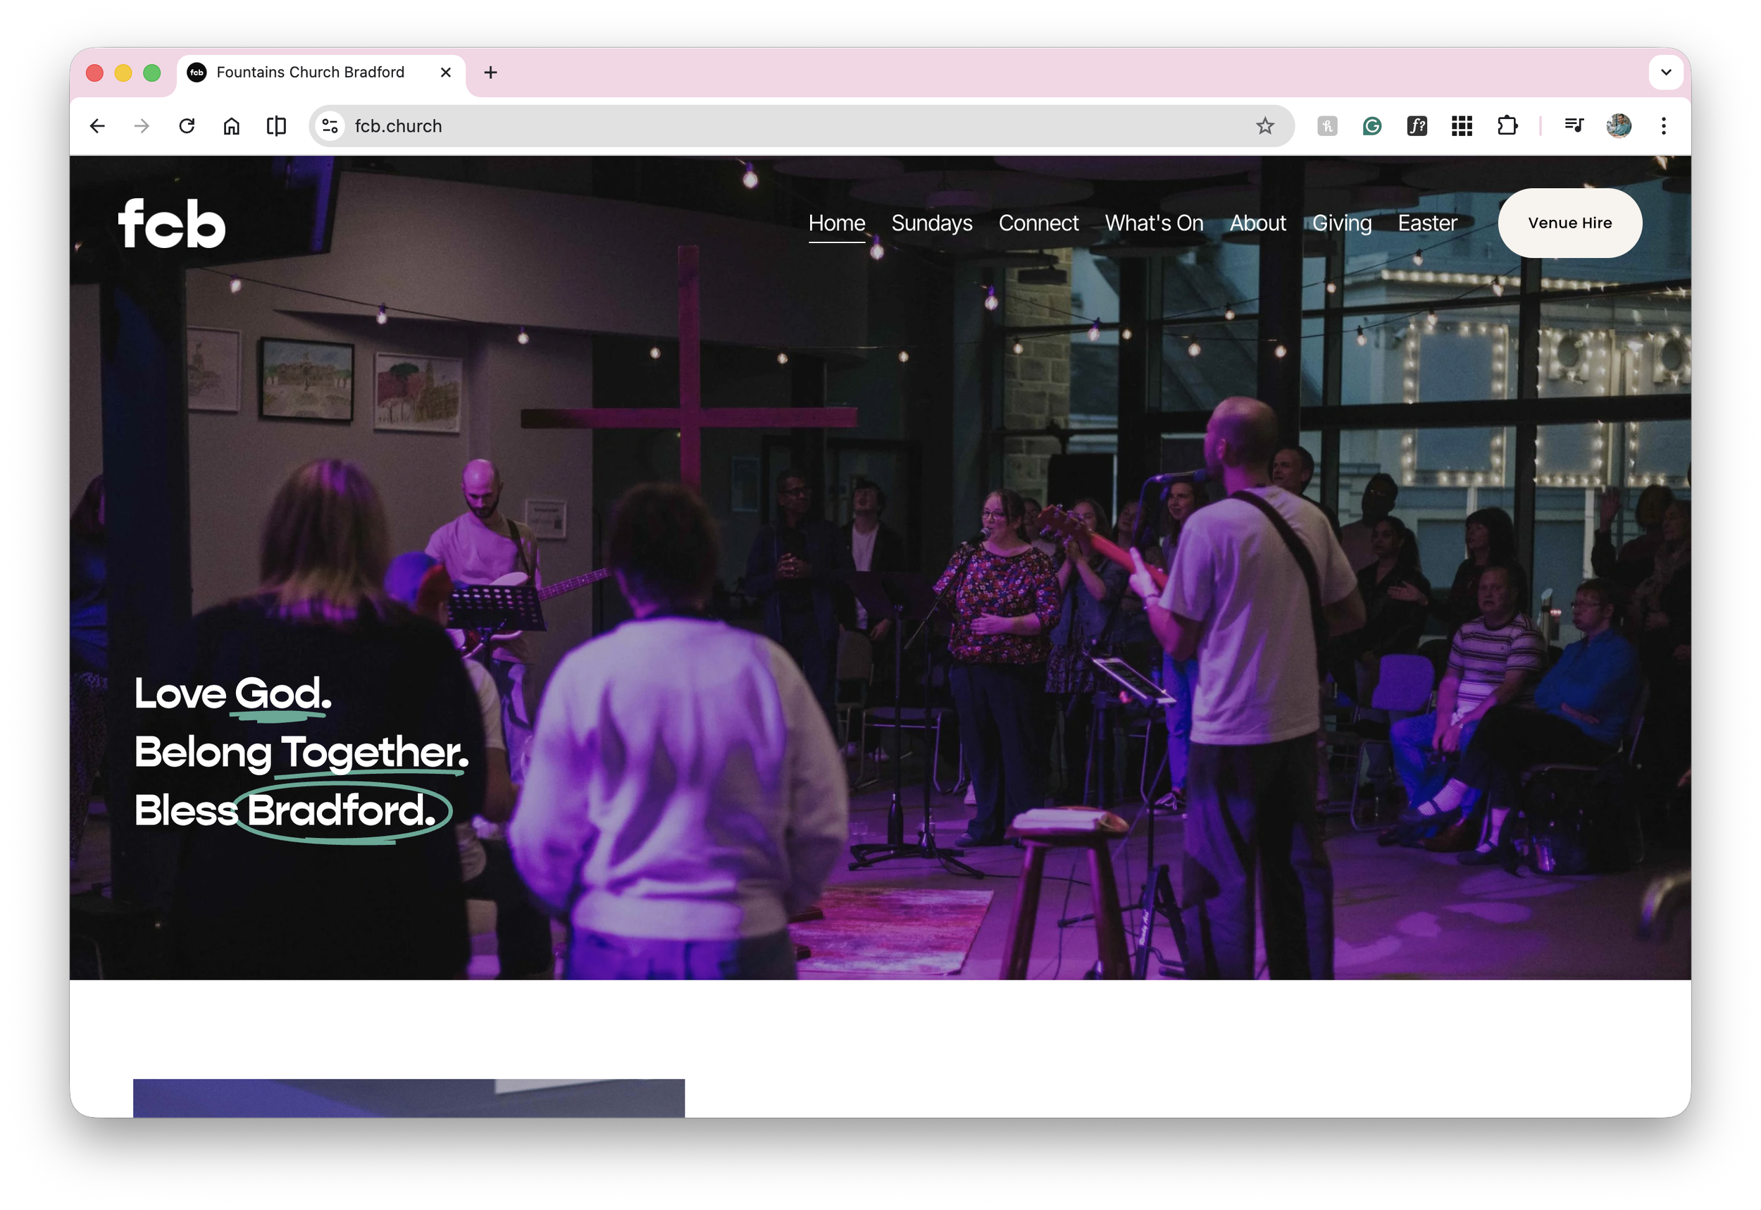Open Chrome three-dot menu
Image resolution: width=1761 pixels, height=1210 pixels.
click(1663, 126)
